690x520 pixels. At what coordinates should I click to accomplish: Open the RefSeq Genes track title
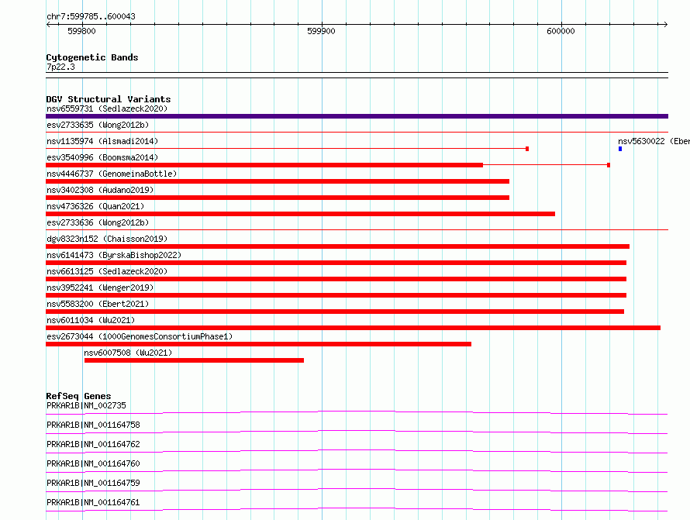78,396
